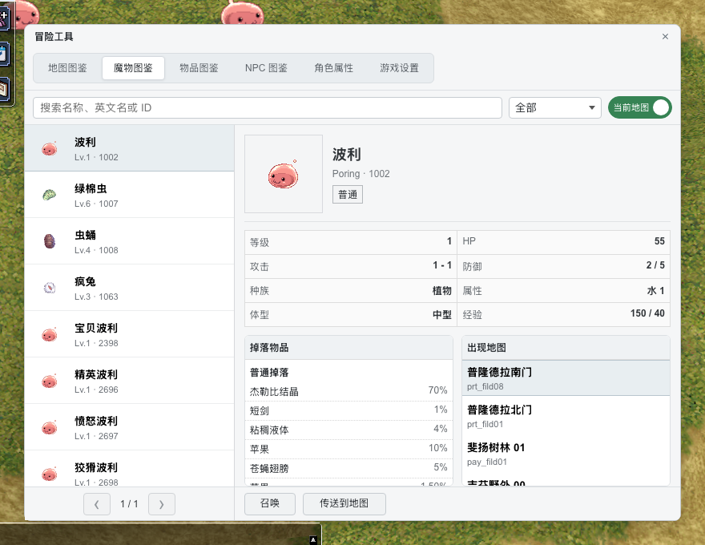
Task: Click the 疯兔 rabbit icon
Action: click(50, 288)
